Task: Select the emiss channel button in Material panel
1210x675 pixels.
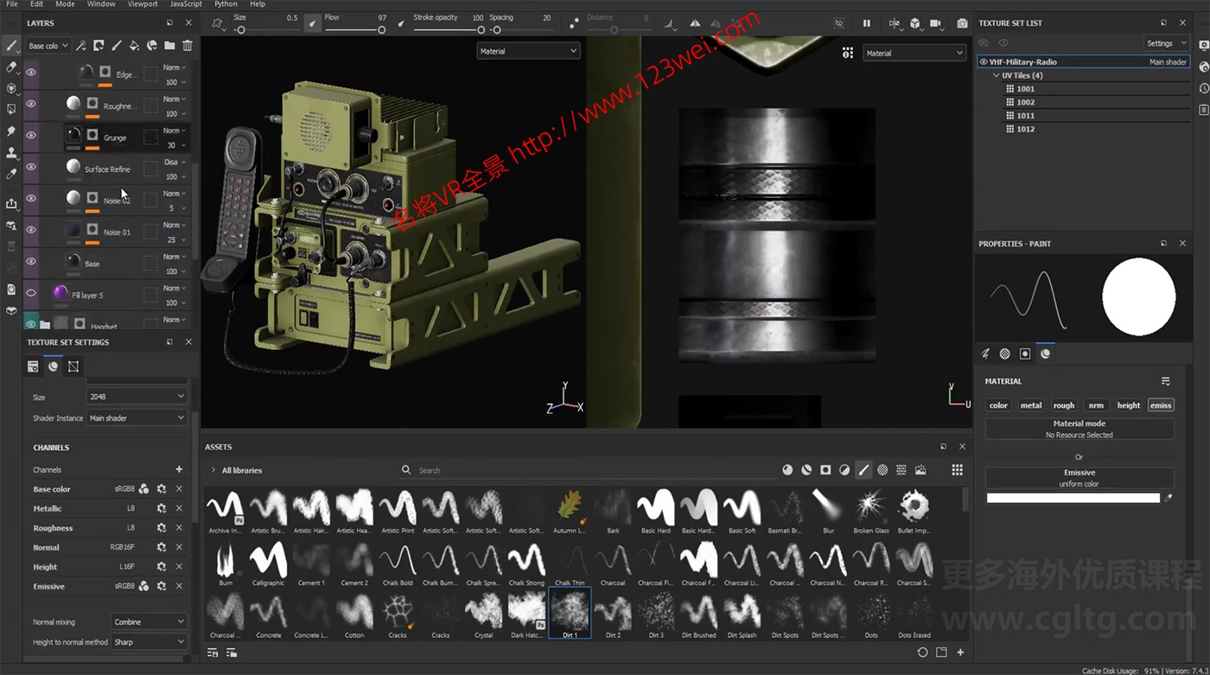Action: (1161, 404)
